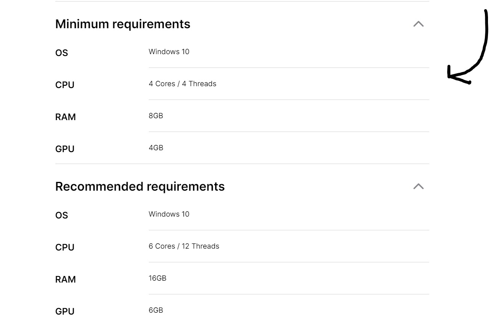The width and height of the screenshot is (496, 331).
Task: Click the 4GB GPU value
Action: [x=156, y=148]
